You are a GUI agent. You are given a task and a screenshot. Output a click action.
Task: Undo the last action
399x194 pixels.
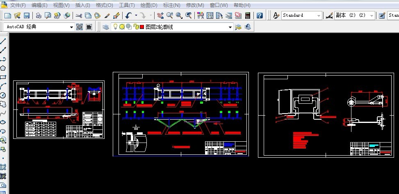pyautogui.click(x=128, y=16)
